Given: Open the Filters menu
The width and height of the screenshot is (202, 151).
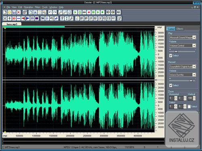Looking at the screenshot, I should (38, 7).
